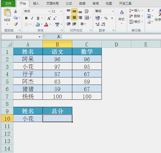161x153 pixels.
Task: Align text right
Action: 80,18
